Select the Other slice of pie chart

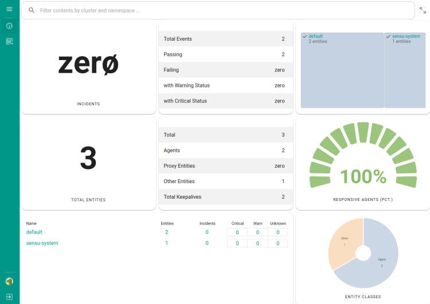(x=344, y=241)
